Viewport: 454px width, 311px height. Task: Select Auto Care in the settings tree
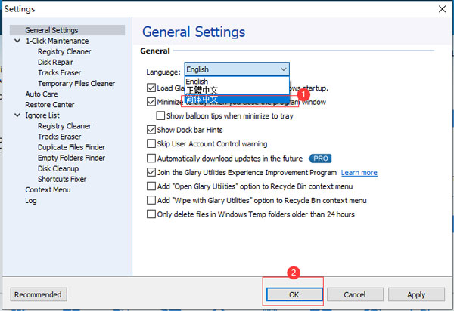41,94
